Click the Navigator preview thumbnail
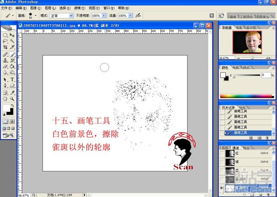 pyautogui.click(x=247, y=42)
